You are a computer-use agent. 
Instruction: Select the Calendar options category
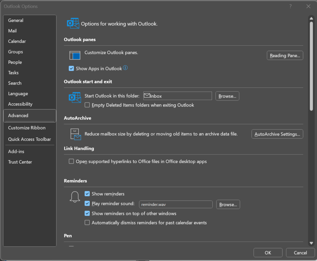point(30,41)
